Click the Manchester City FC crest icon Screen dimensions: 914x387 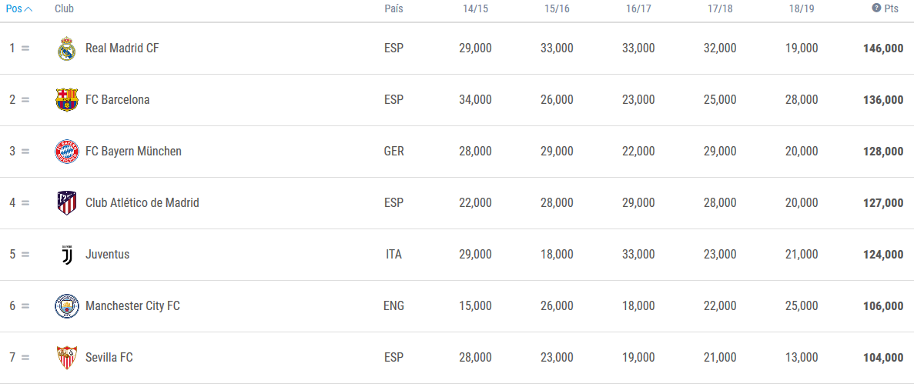[66, 306]
